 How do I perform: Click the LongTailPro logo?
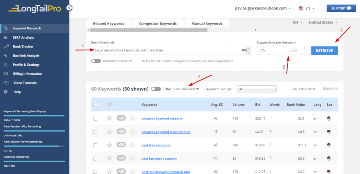34,8
